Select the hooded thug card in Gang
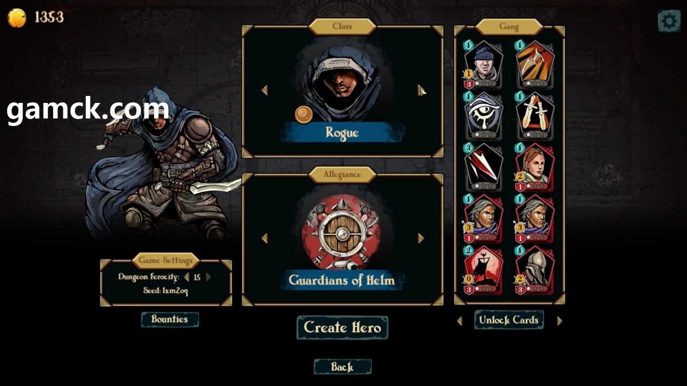This screenshot has width=687, height=386. point(483,64)
